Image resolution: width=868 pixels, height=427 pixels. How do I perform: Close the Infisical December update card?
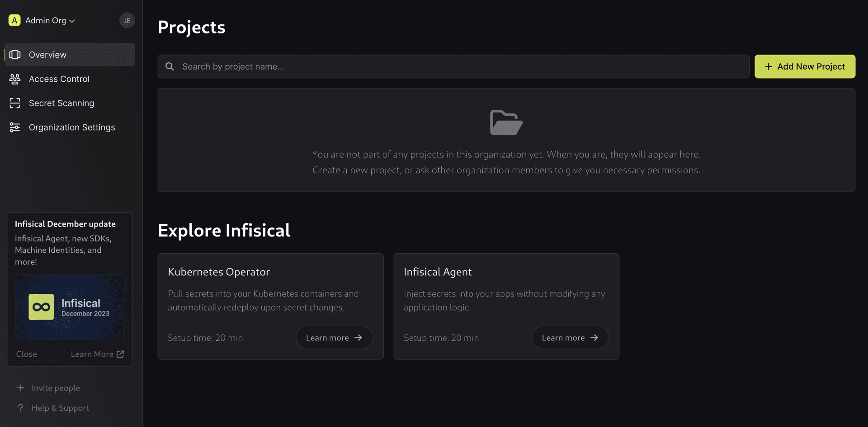[x=27, y=354]
